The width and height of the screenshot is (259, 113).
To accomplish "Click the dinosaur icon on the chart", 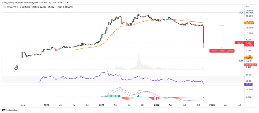I will click(16, 68).
